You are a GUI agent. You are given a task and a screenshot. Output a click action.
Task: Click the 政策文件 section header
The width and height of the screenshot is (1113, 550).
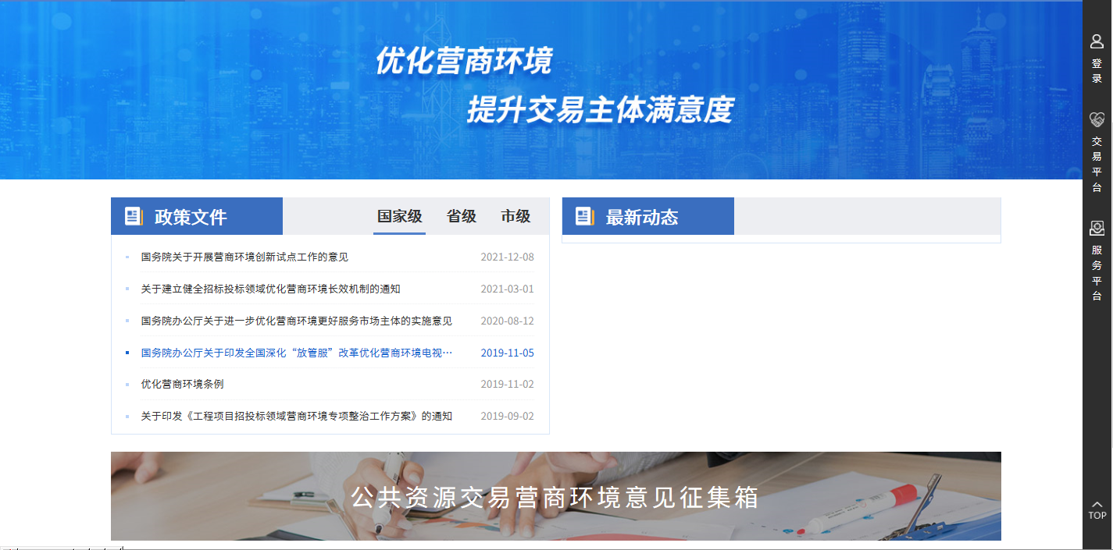click(x=191, y=217)
